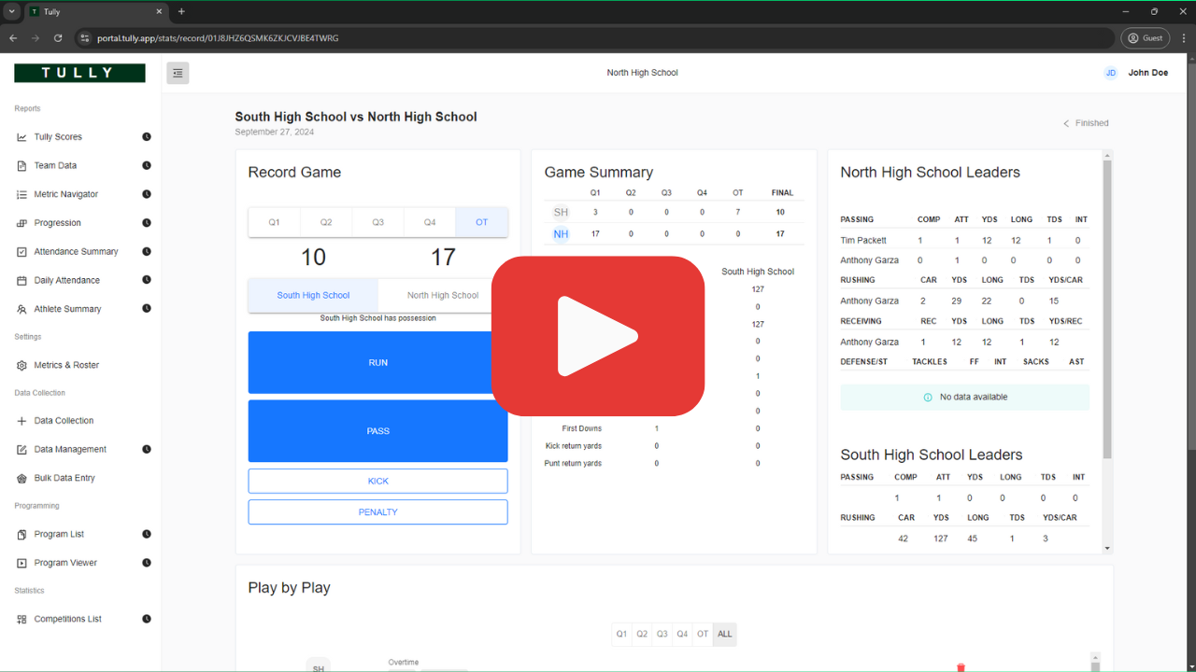Click clock badge next to Competitions List
1196x672 pixels.
(147, 619)
